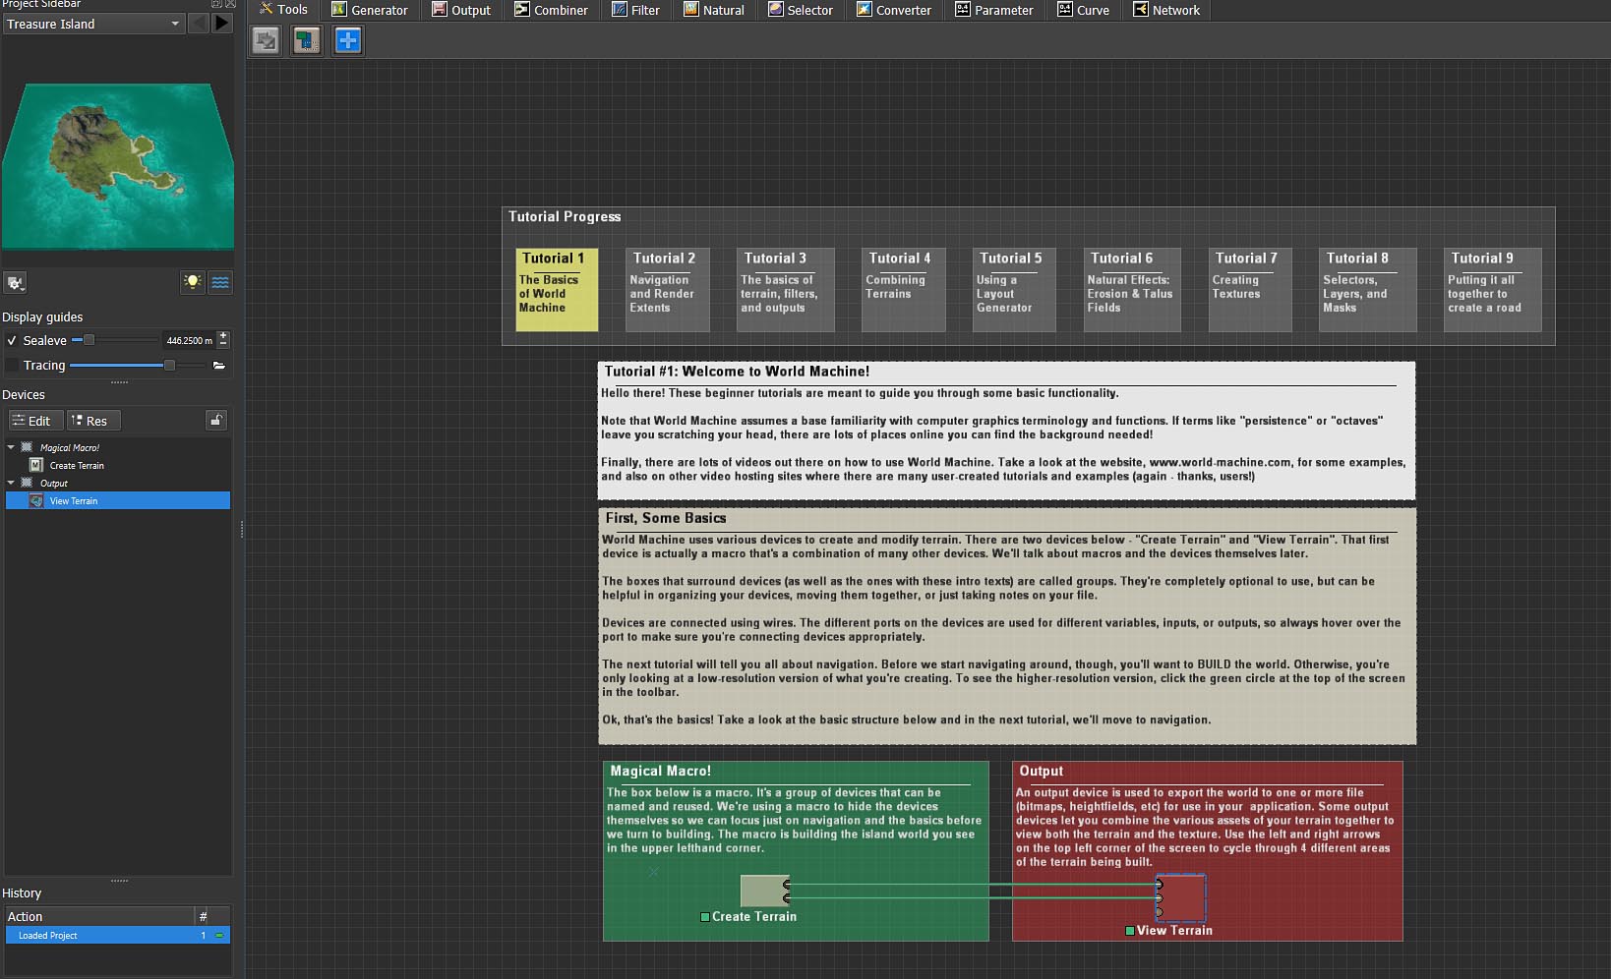Click the unlock padlock icon in Devices
This screenshot has width=1611, height=979.
[216, 421]
